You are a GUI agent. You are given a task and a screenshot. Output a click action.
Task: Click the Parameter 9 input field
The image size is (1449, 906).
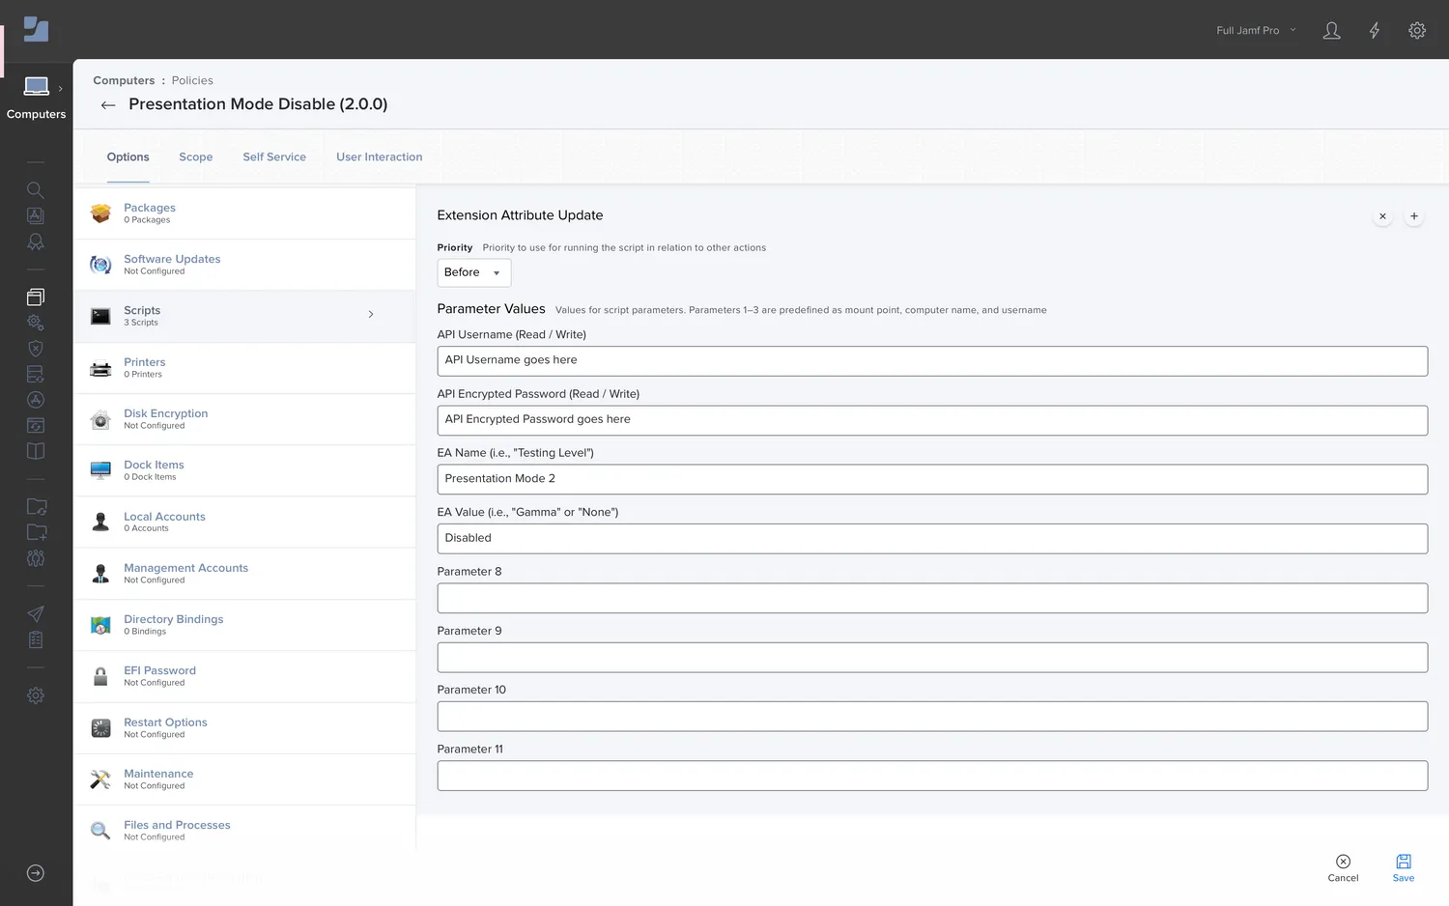[x=932, y=657]
